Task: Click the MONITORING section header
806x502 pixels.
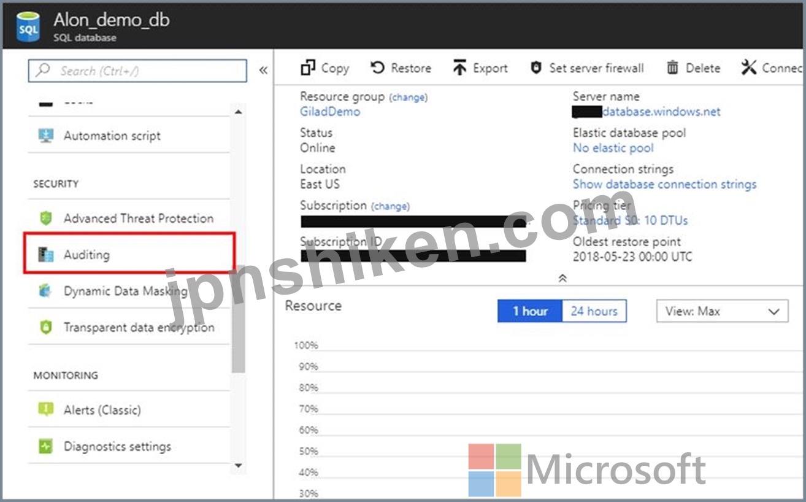Action: pyautogui.click(x=66, y=375)
